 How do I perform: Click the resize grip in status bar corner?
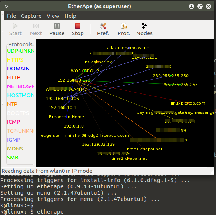[x=212, y=172]
